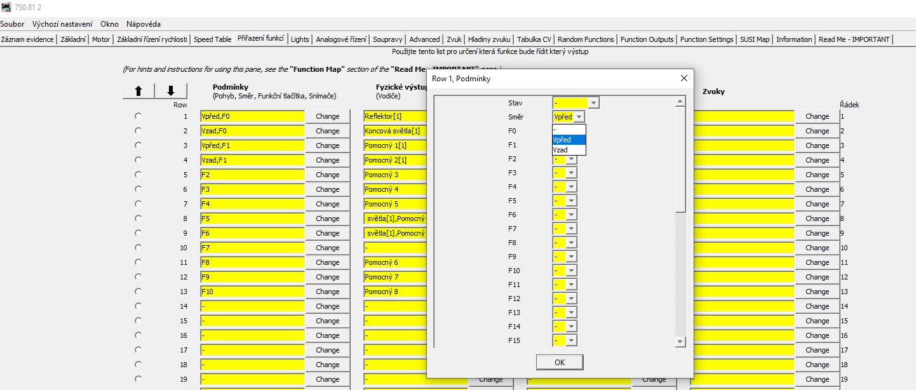
Task: Select the radio button for row 5
Action: 138,175
